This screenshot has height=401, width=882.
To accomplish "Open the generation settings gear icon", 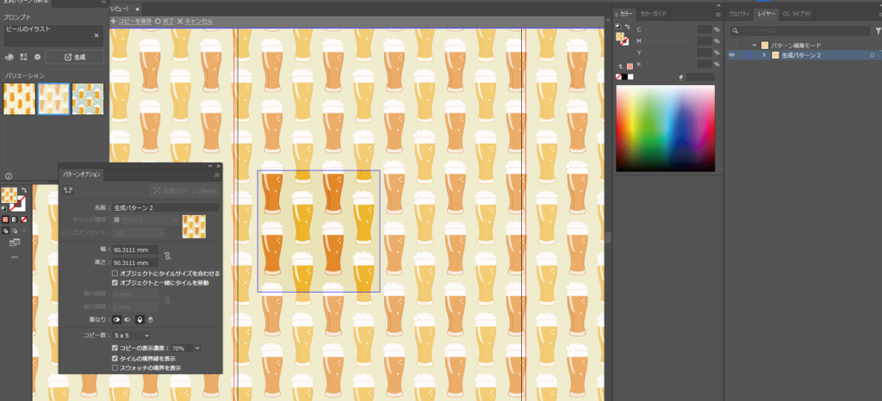I will tap(37, 57).
